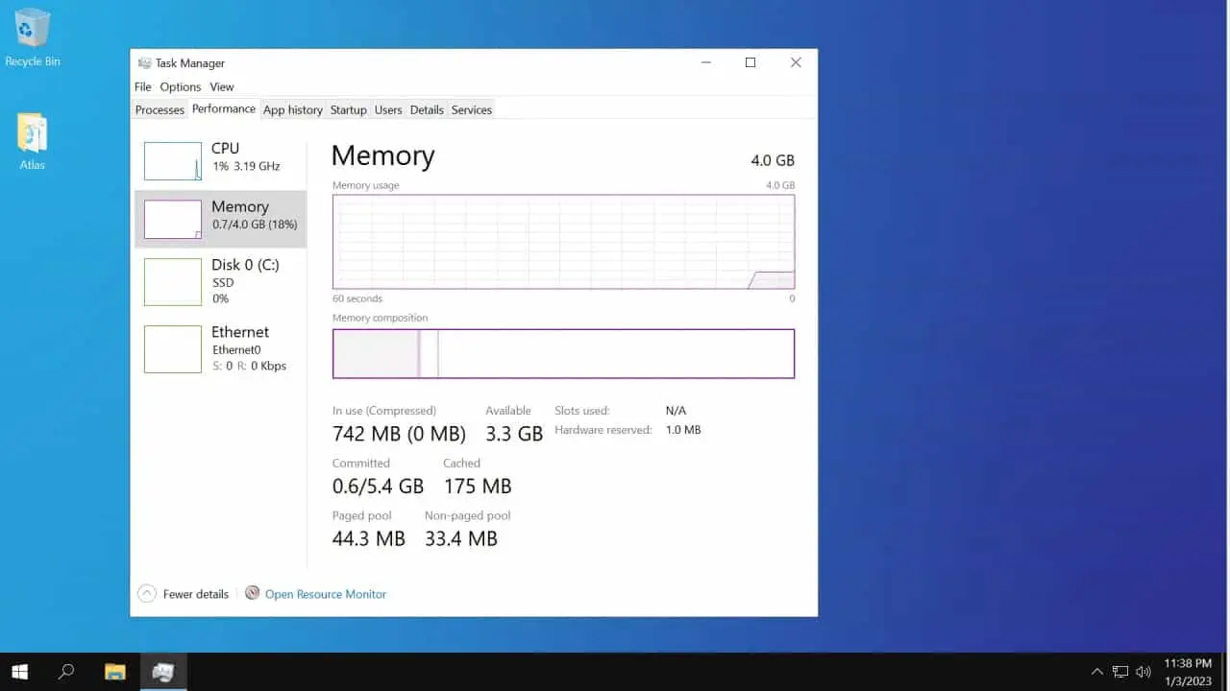Viewport: 1230px width, 691px height.
Task: Click the Resource Monitor icon
Action: tap(253, 593)
